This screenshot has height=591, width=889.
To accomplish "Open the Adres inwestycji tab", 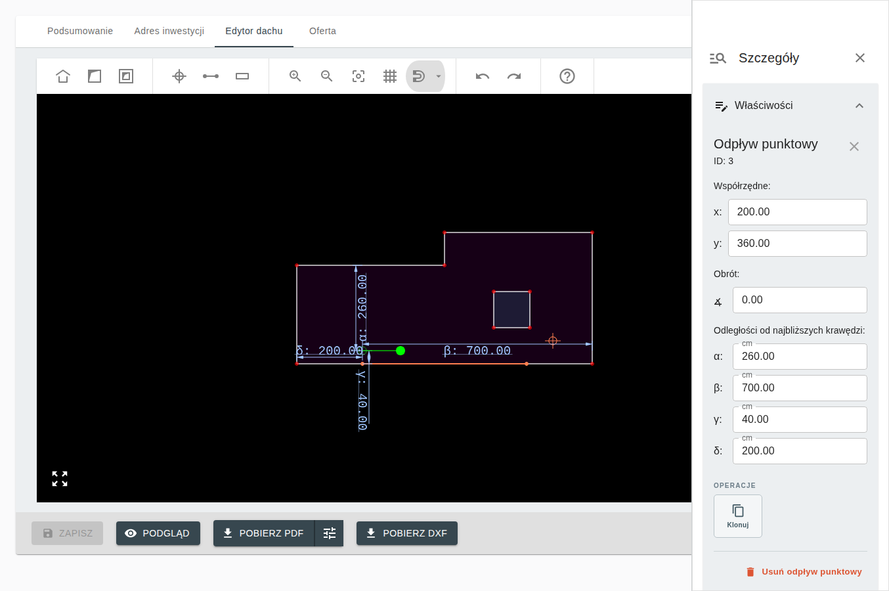I will click(x=169, y=31).
